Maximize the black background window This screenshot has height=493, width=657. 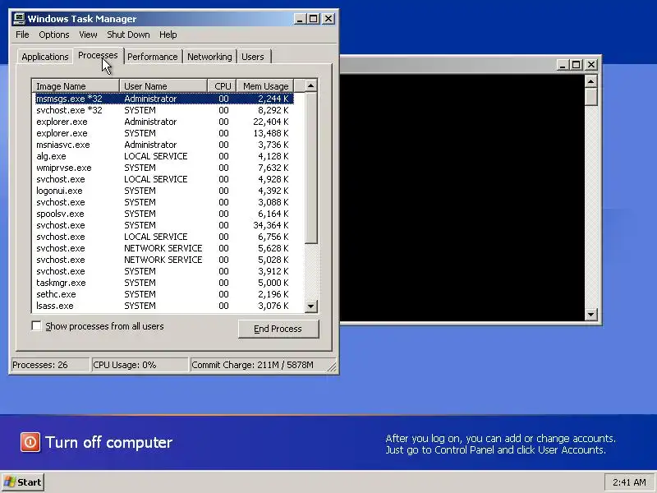pos(577,65)
